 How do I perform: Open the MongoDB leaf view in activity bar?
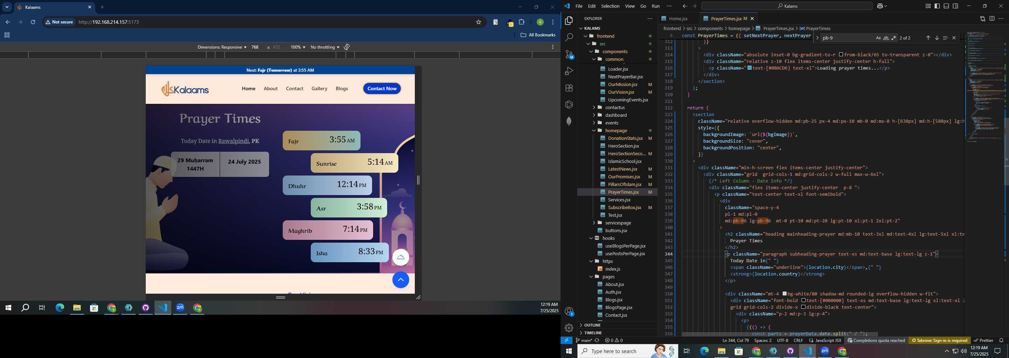(x=569, y=121)
